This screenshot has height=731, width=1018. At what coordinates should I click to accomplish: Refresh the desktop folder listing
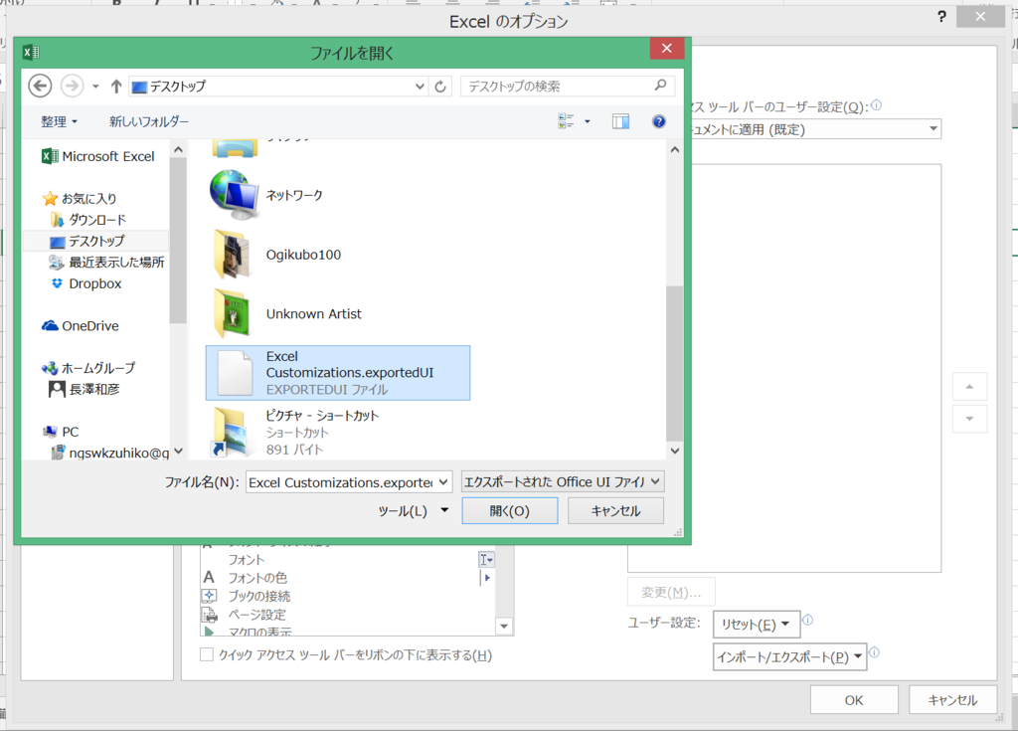(440, 87)
